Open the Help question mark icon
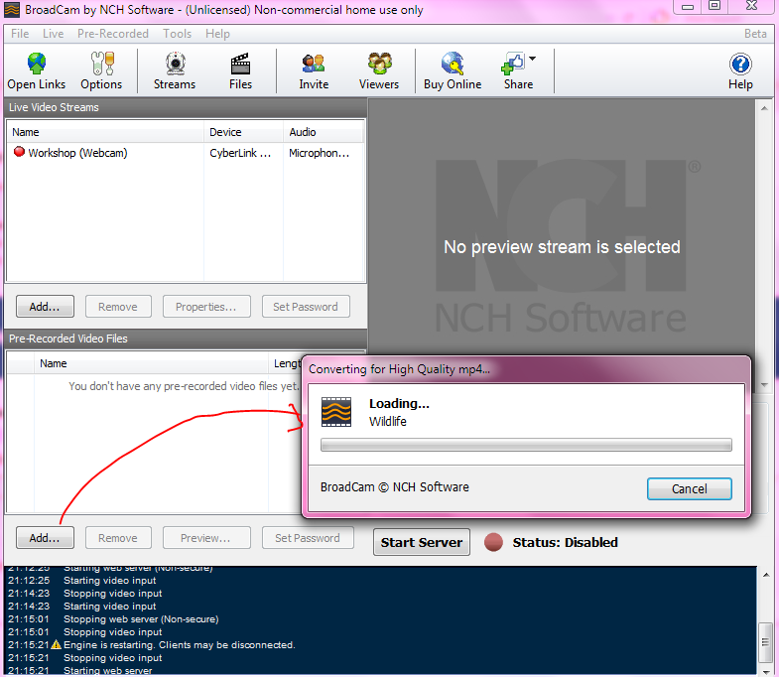 pos(740,65)
